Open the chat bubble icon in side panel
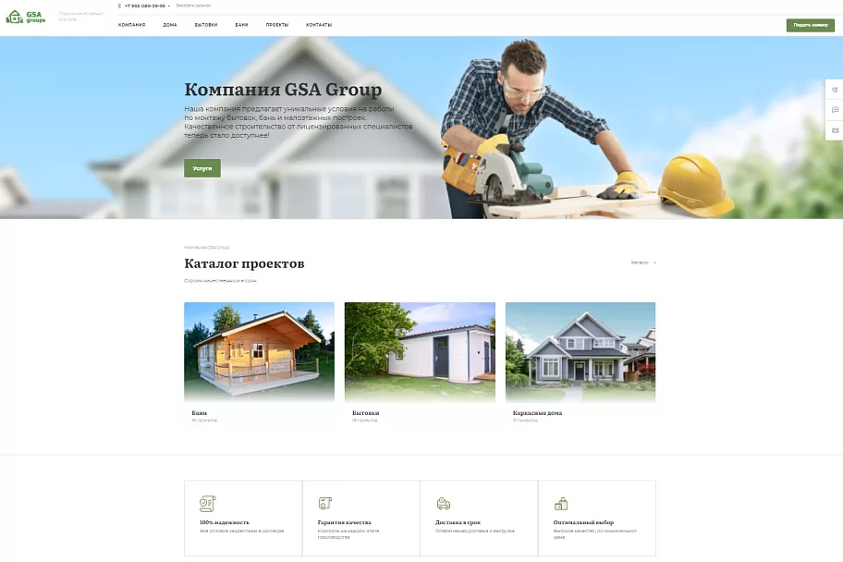This screenshot has height=562, width=843. pyautogui.click(x=835, y=110)
